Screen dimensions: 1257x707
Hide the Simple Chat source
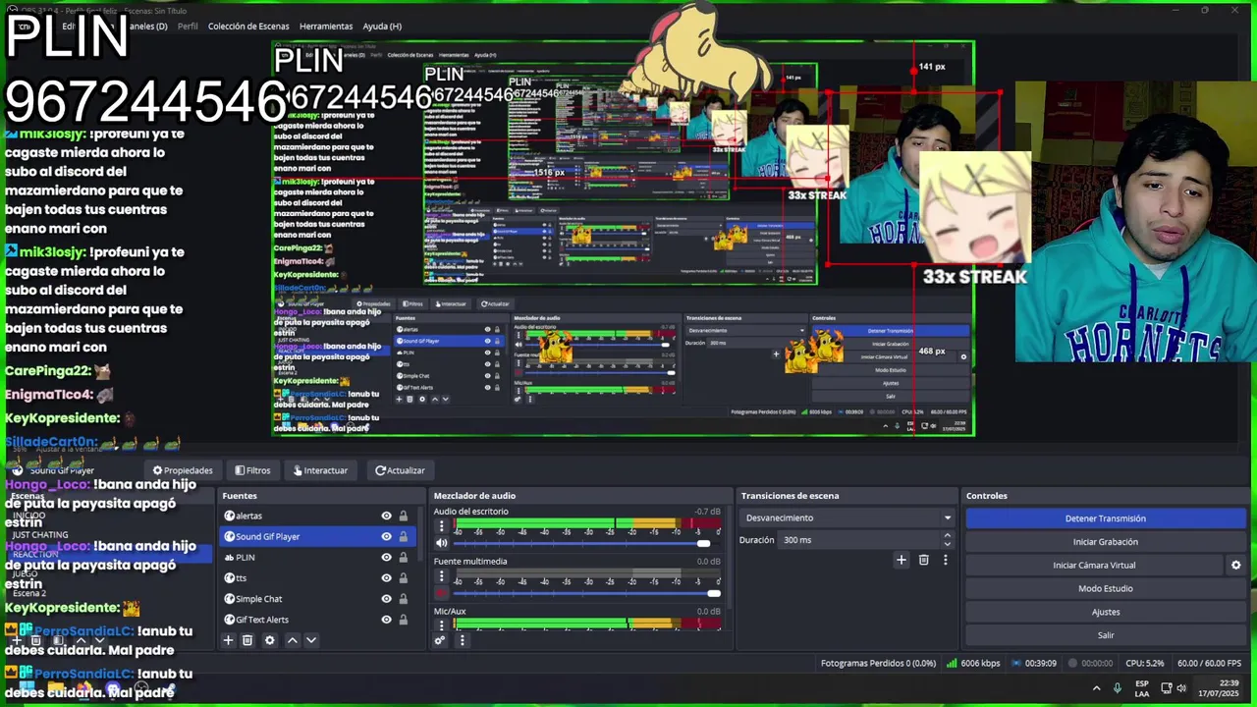click(x=386, y=598)
